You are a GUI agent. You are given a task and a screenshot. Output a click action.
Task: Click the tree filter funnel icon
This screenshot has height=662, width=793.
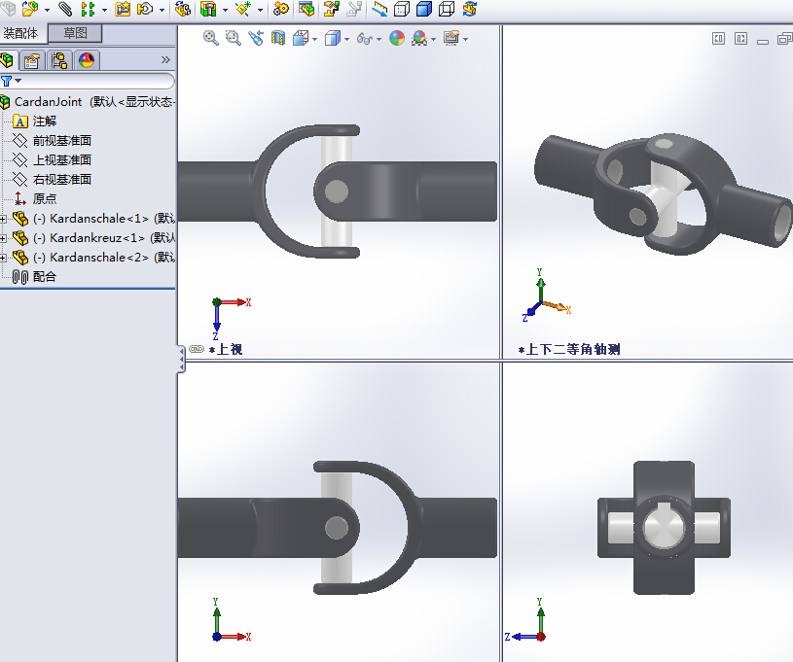click(7, 81)
